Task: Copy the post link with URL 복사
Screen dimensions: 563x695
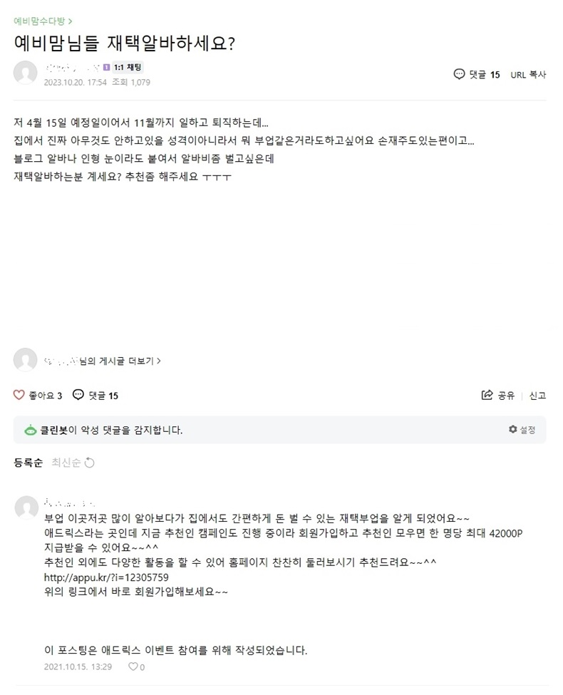Action: pos(528,74)
